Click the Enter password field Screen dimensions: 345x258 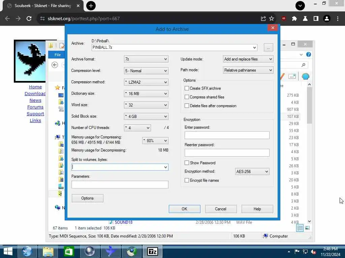pyautogui.click(x=227, y=135)
